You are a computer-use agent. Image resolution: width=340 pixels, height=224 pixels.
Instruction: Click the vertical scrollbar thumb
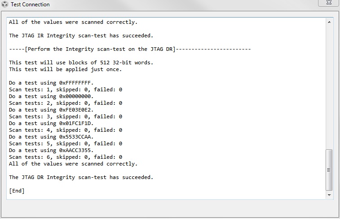pos(329,170)
